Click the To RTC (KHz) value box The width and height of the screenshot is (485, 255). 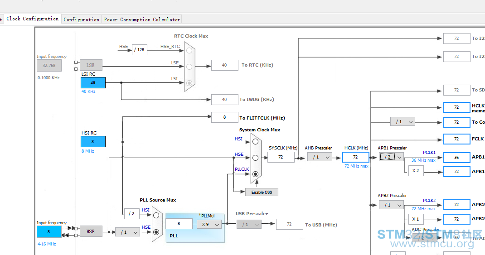point(224,65)
